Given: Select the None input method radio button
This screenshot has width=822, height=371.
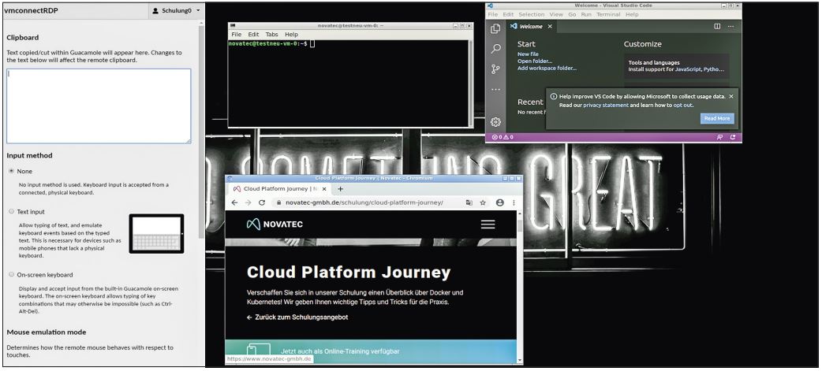Looking at the screenshot, I should click(x=11, y=170).
